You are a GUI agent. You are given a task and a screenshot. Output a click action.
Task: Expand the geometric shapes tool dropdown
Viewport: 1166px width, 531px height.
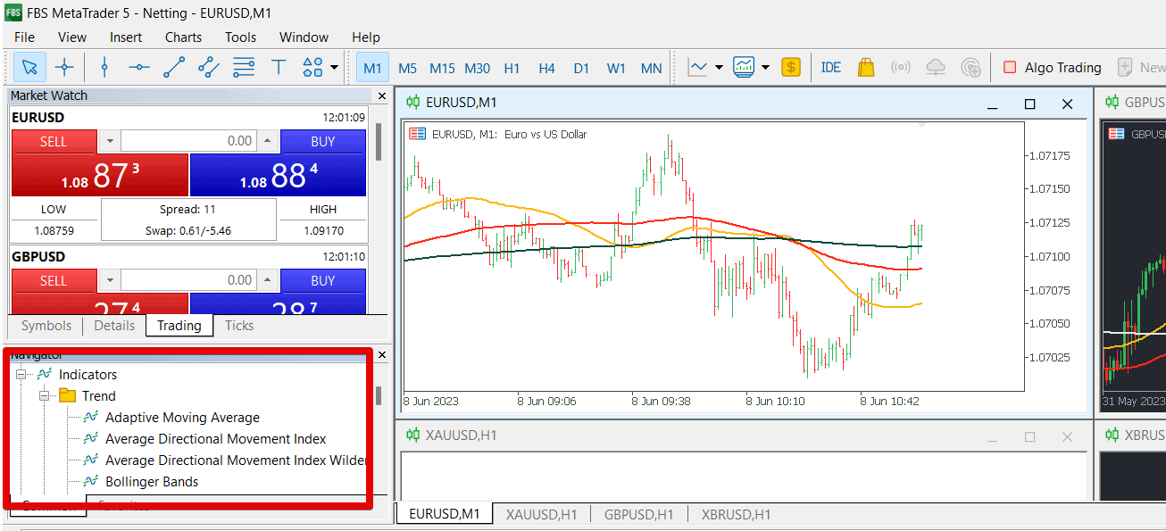tap(334, 67)
